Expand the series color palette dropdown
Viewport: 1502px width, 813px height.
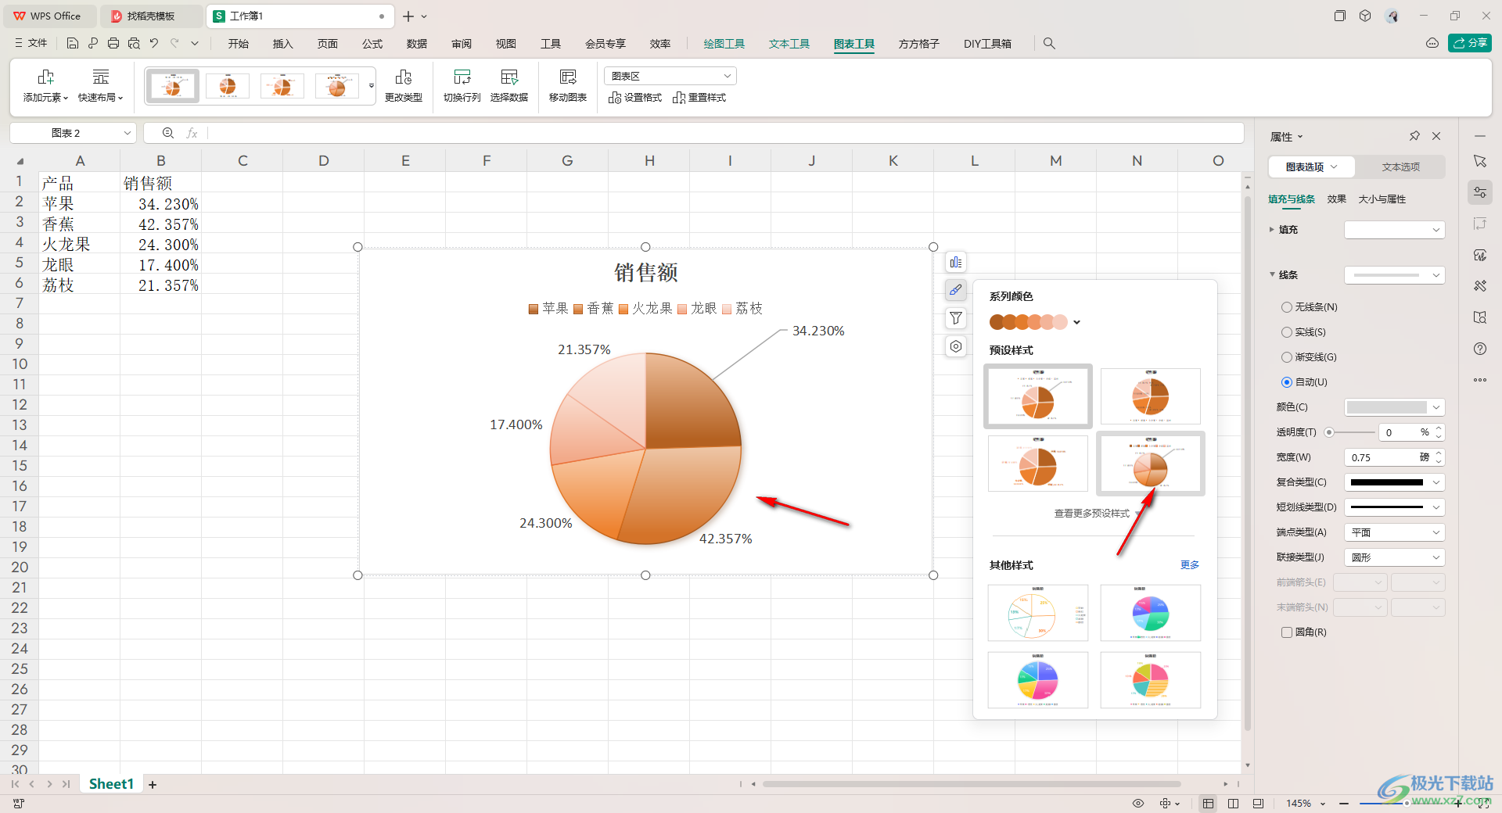[1077, 322]
